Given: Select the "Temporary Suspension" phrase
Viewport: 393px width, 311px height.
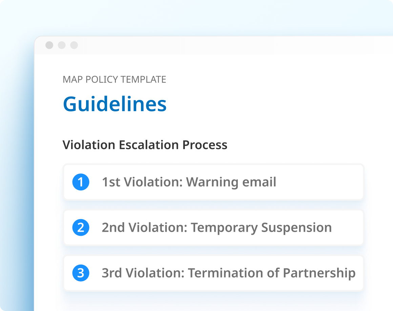Looking at the screenshot, I should 261,228.
